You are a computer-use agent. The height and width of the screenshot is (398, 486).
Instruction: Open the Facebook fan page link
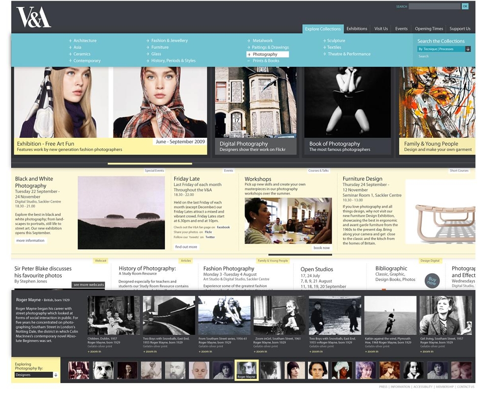pyautogui.click(x=223, y=227)
